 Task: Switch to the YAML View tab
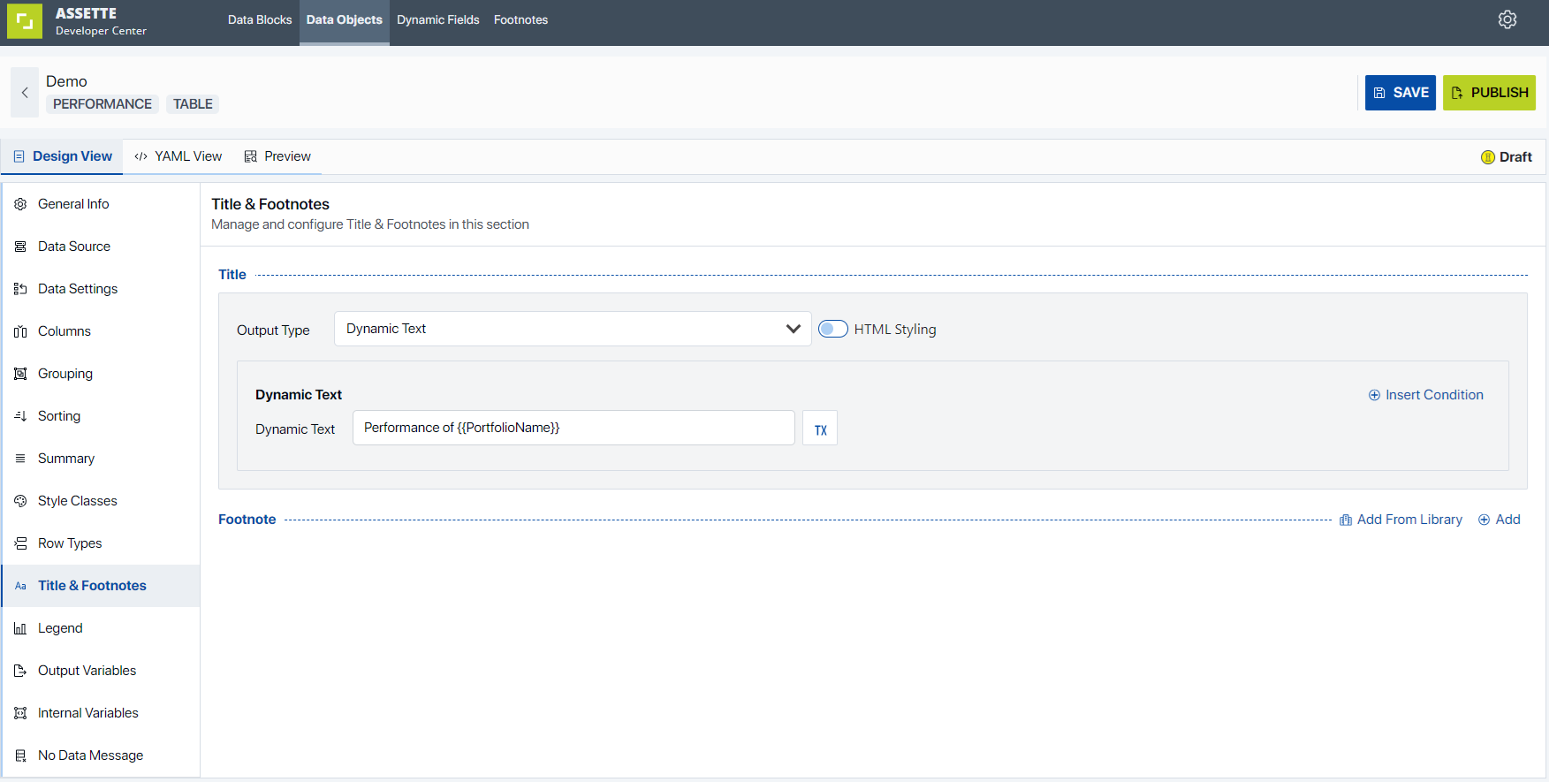178,156
